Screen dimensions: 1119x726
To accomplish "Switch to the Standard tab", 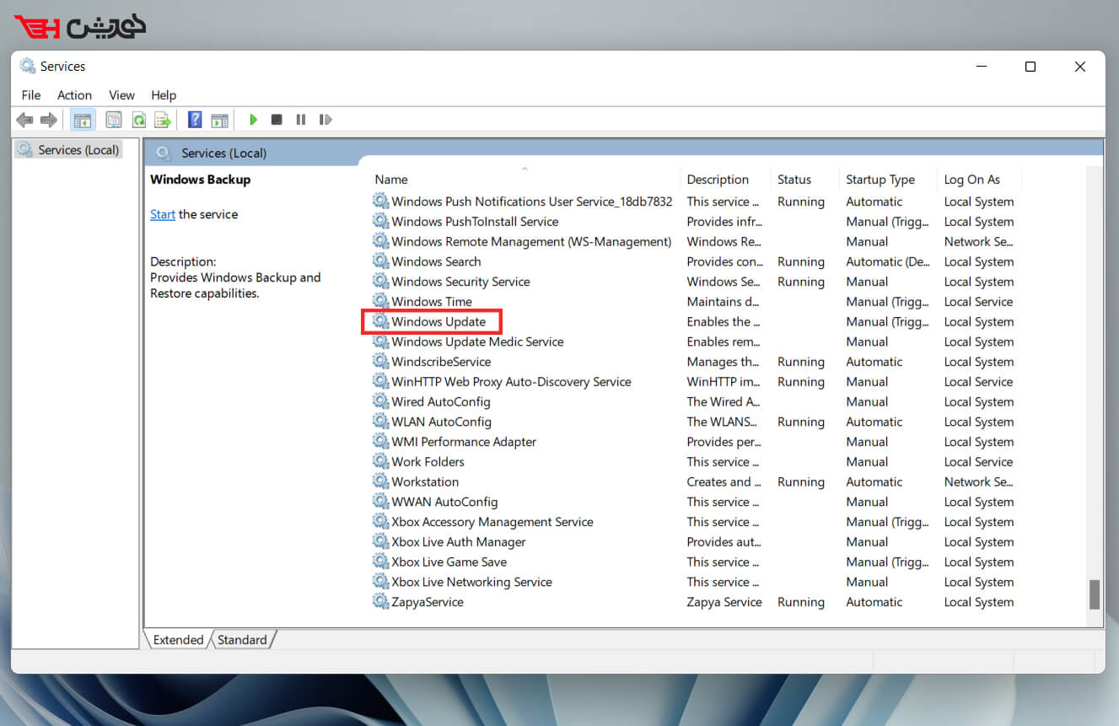I will point(242,640).
